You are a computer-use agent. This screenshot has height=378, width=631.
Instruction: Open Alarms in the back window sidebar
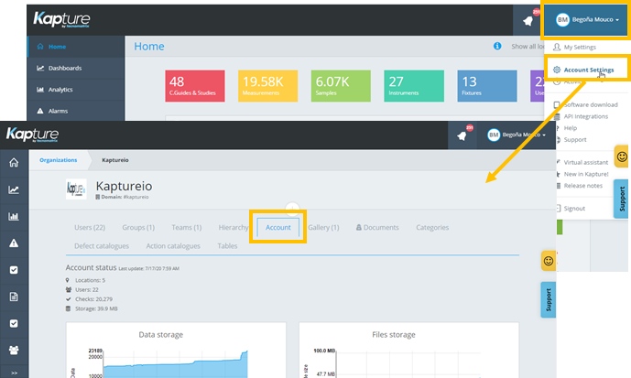tap(76, 111)
